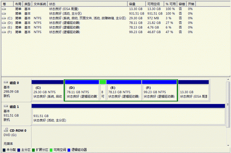Click the CD-ROM 0 label

pyautogui.click(x=18, y=131)
